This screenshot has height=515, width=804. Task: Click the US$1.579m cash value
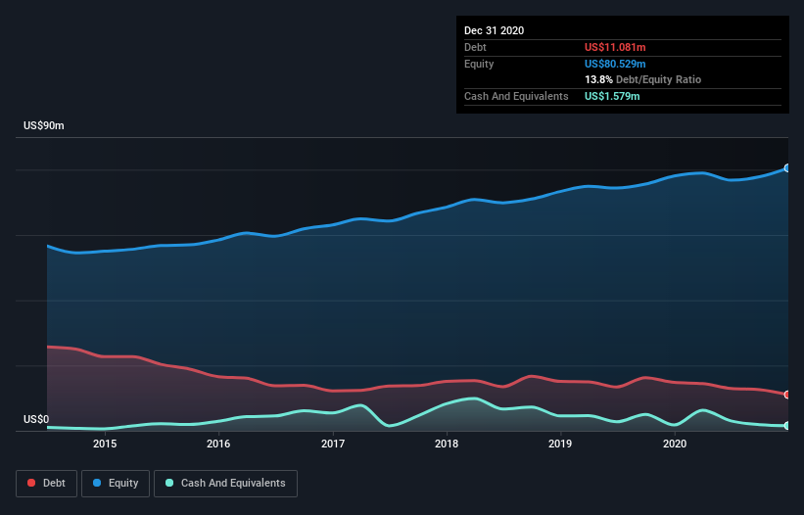(612, 96)
